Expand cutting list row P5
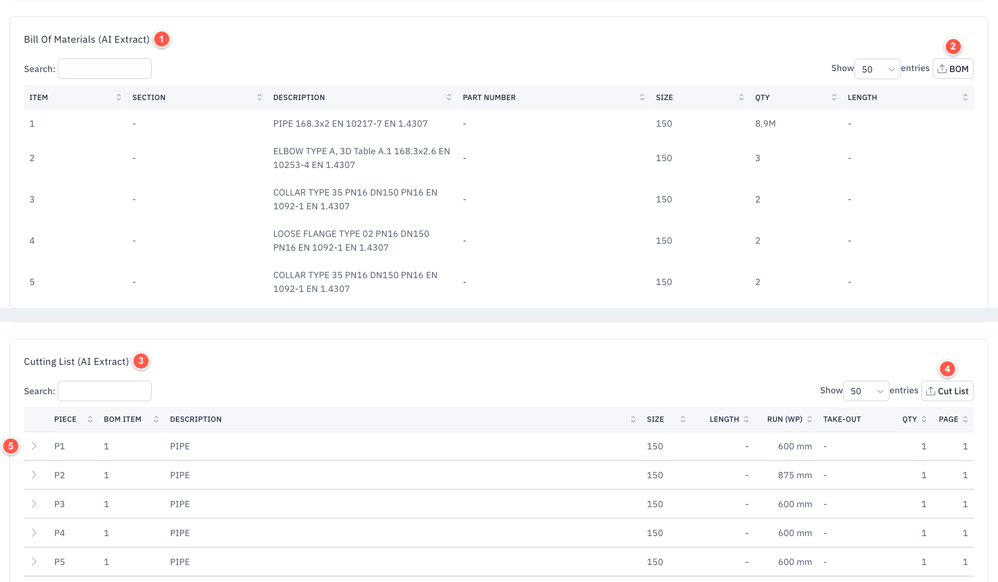 pos(34,562)
